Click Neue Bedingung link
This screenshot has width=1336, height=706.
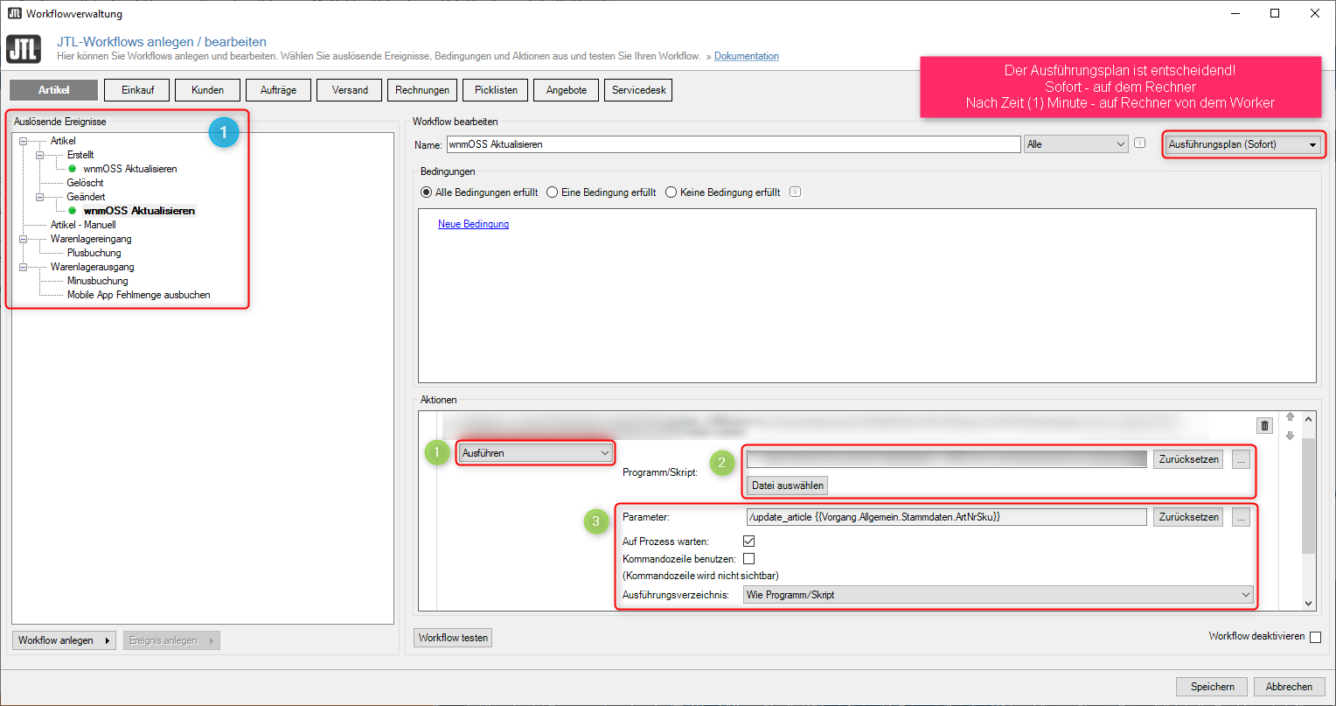(473, 224)
